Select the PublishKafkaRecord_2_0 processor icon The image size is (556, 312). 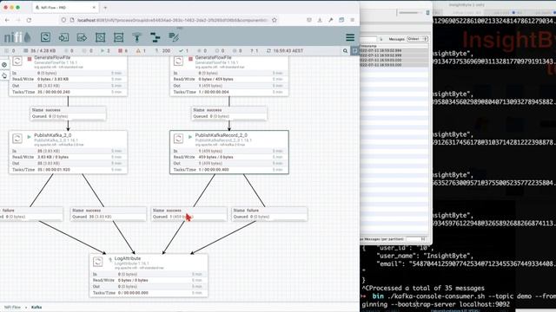click(178, 139)
